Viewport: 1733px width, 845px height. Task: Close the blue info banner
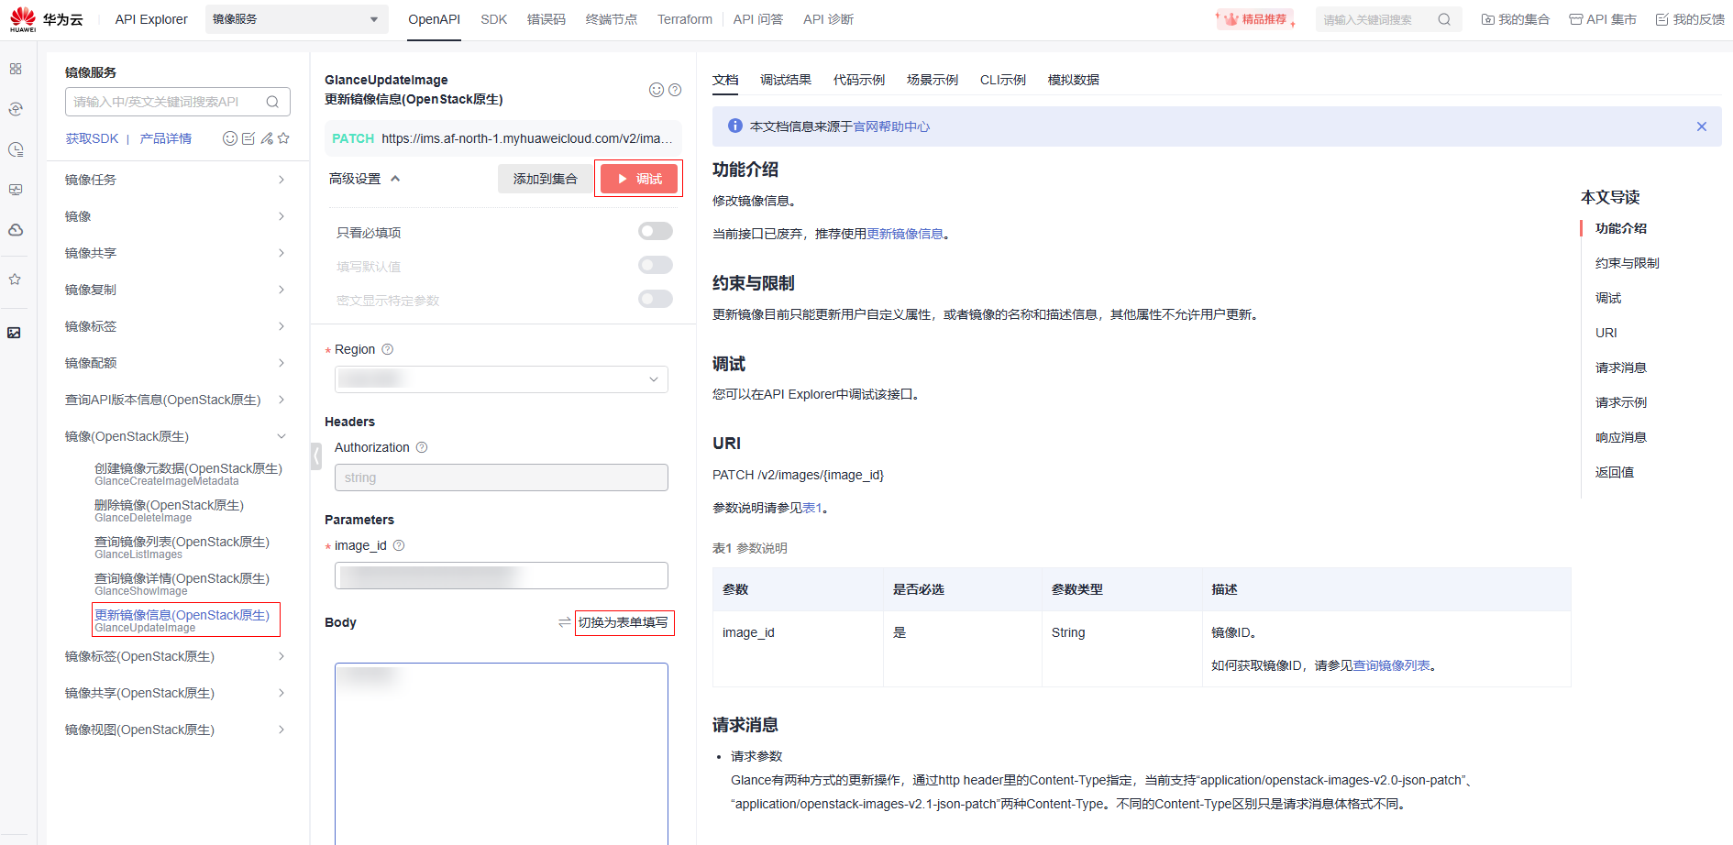[x=1701, y=126]
